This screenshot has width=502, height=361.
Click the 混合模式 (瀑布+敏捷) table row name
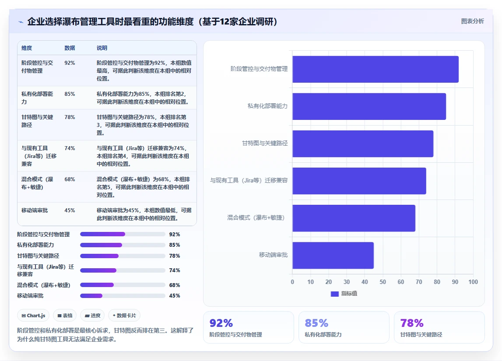(x=37, y=183)
